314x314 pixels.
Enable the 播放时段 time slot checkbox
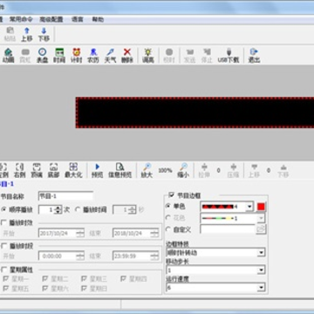(3, 246)
